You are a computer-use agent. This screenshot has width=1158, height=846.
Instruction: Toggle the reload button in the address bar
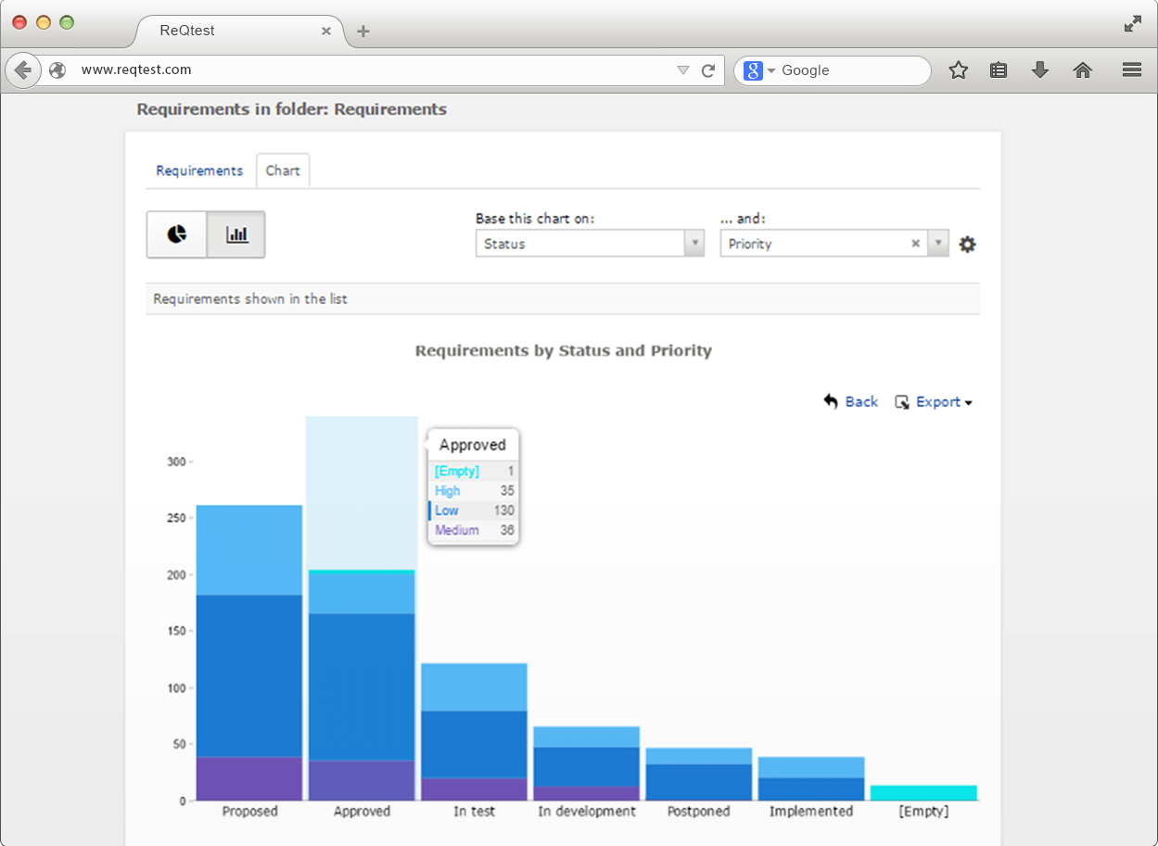click(x=707, y=69)
